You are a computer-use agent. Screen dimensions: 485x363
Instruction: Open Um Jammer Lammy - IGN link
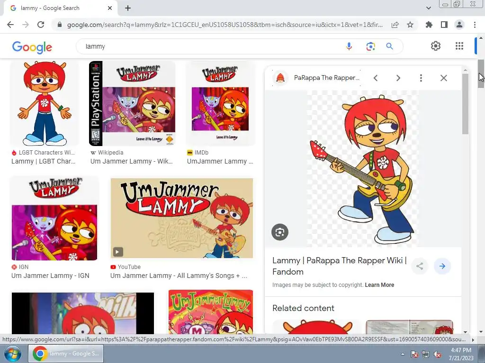tap(50, 276)
